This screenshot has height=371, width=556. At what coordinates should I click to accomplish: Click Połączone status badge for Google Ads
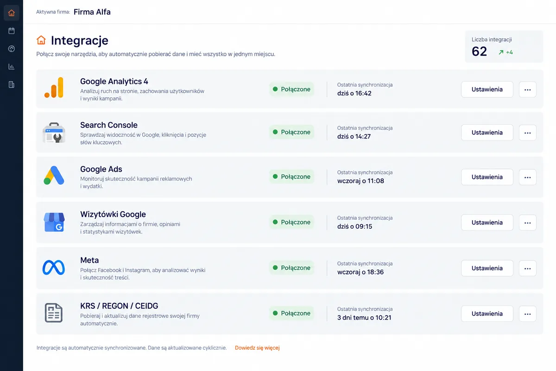coord(291,177)
